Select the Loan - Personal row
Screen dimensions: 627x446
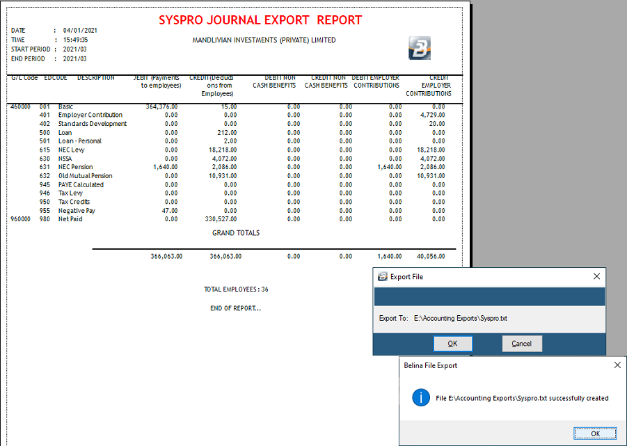click(80, 141)
